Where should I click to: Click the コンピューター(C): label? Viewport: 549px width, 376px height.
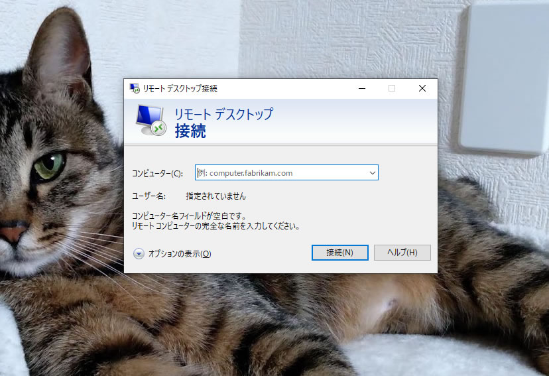click(158, 174)
